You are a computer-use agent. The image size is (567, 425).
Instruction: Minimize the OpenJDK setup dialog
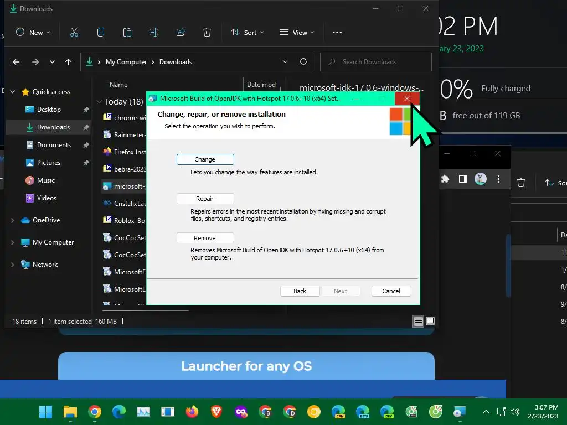point(357,99)
